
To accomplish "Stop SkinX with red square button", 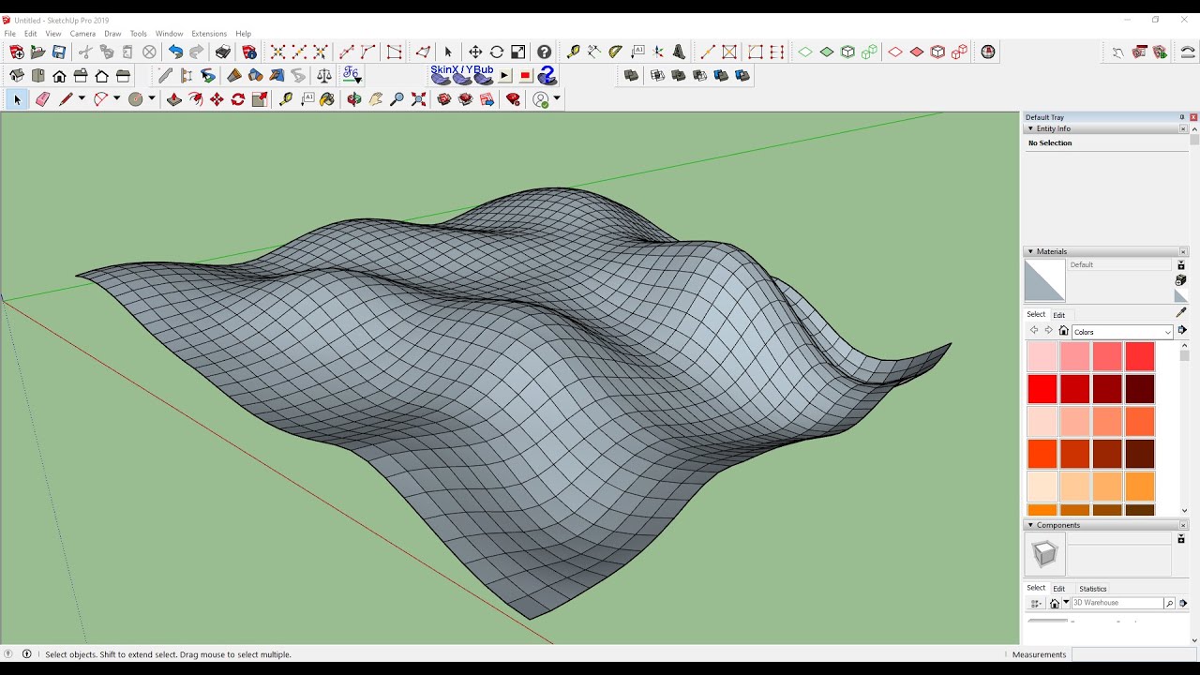I will pos(525,76).
